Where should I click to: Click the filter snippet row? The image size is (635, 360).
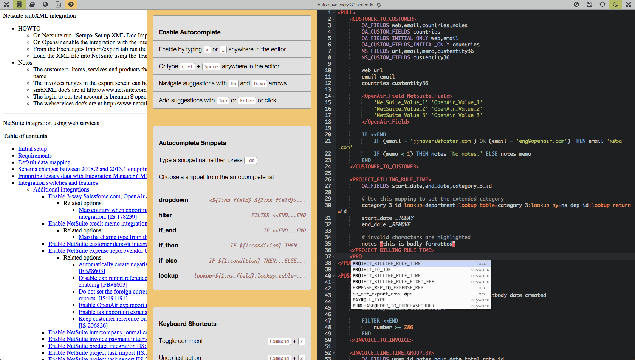click(232, 215)
